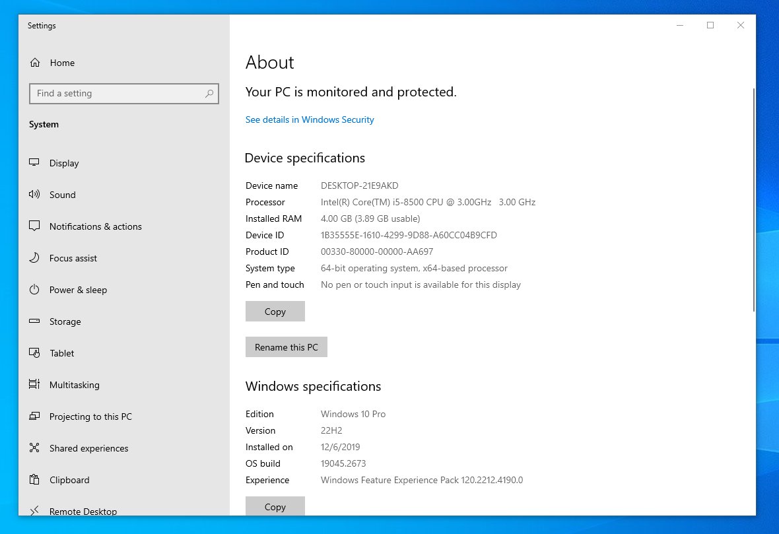Click Rename this PC button
779x534 pixels.
tap(286, 347)
